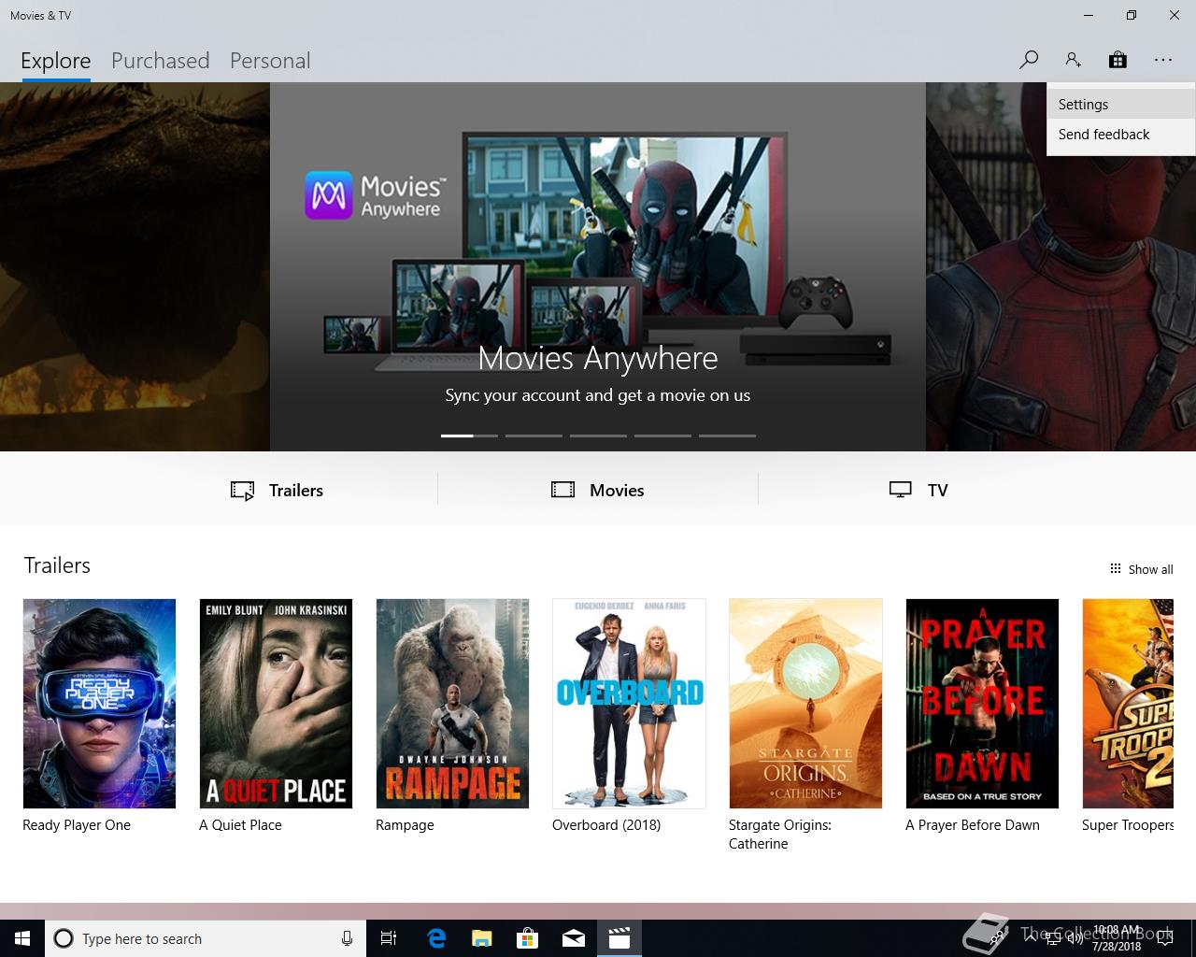Switch to the Purchased tab
This screenshot has height=957, width=1196.
coord(161,61)
